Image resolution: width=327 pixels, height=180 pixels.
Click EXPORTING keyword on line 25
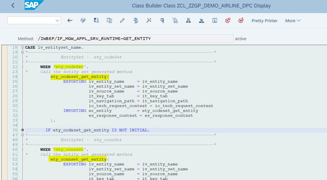click(75, 82)
